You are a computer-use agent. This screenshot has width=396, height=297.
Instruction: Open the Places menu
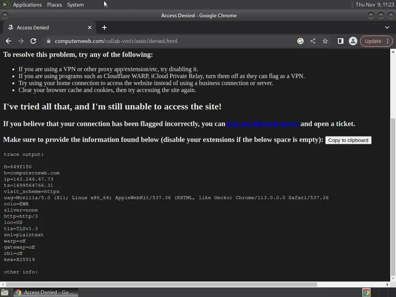pos(54,5)
